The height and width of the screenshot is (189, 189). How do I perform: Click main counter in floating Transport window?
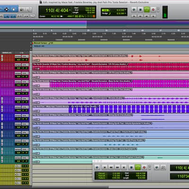pos(180,168)
